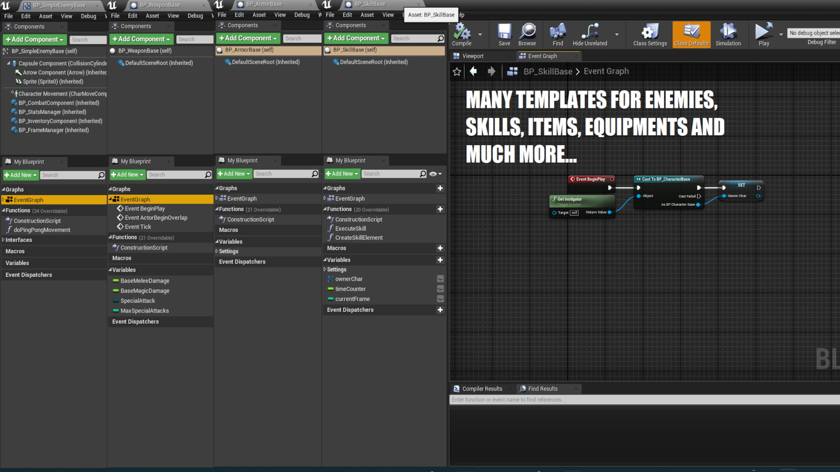The height and width of the screenshot is (472, 840).
Task: Save the blueprint with Save icon
Action: point(504,35)
